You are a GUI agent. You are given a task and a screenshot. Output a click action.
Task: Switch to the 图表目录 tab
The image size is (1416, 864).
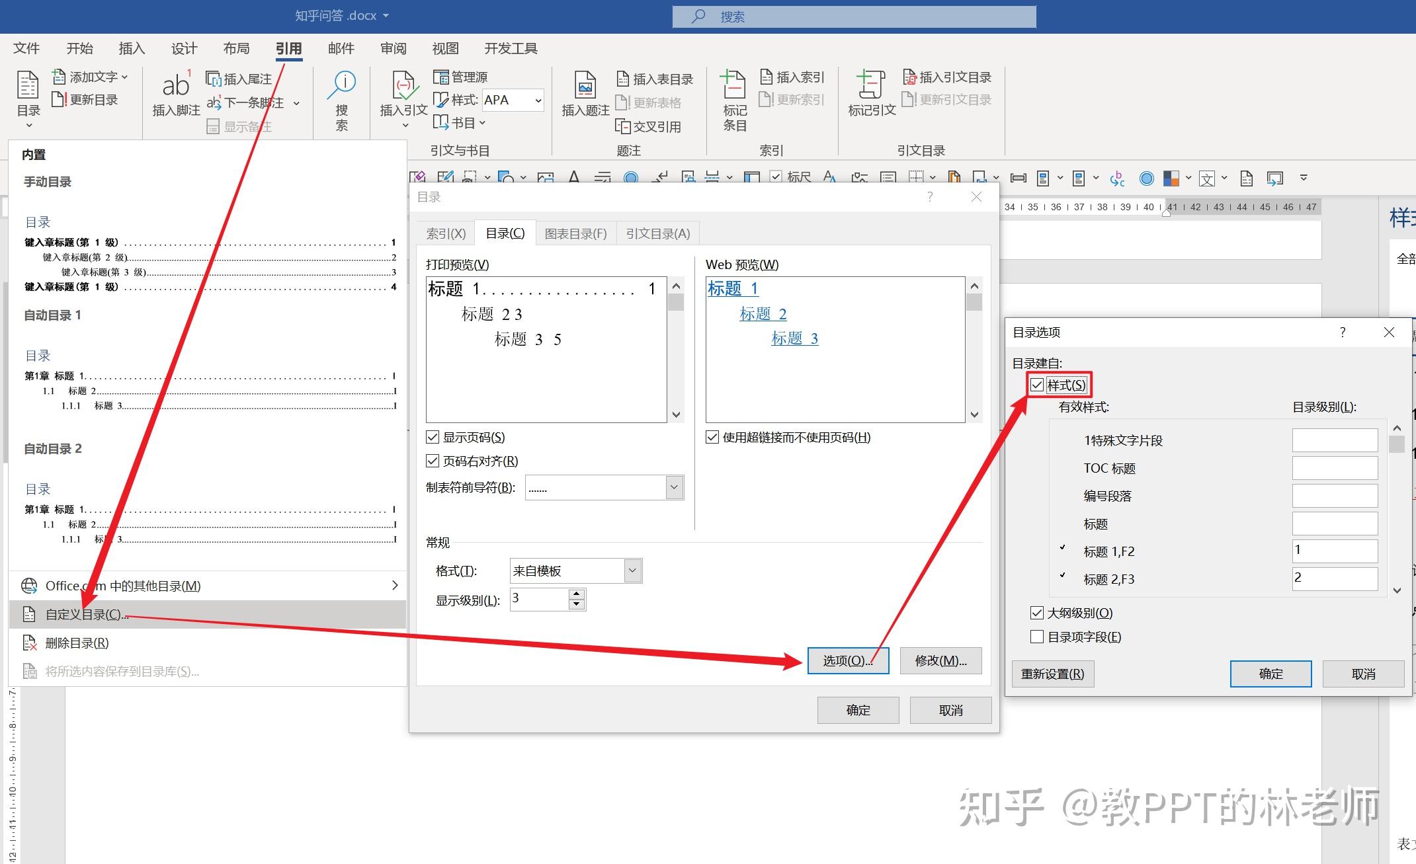575,234
